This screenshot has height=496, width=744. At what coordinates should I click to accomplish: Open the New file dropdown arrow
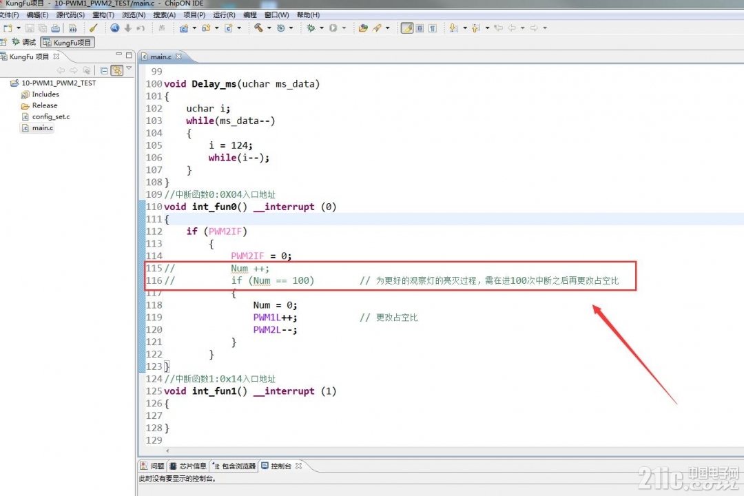19,28
